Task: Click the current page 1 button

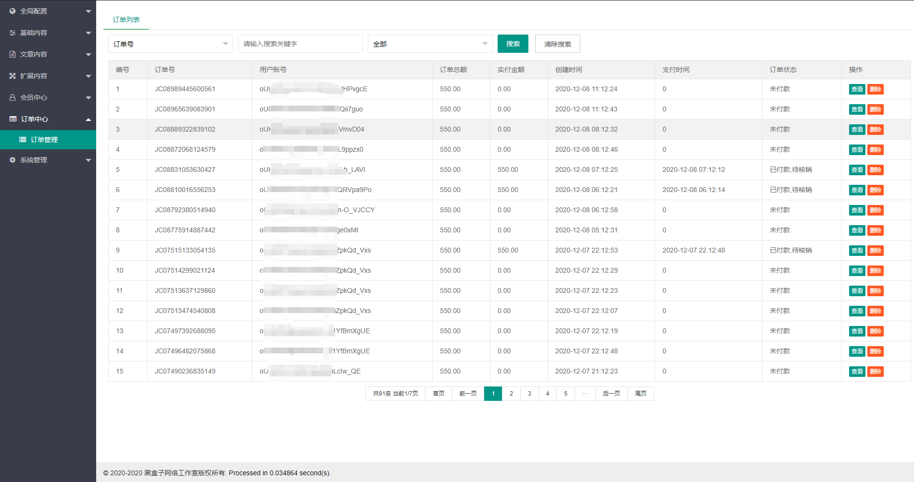Action: (493, 394)
